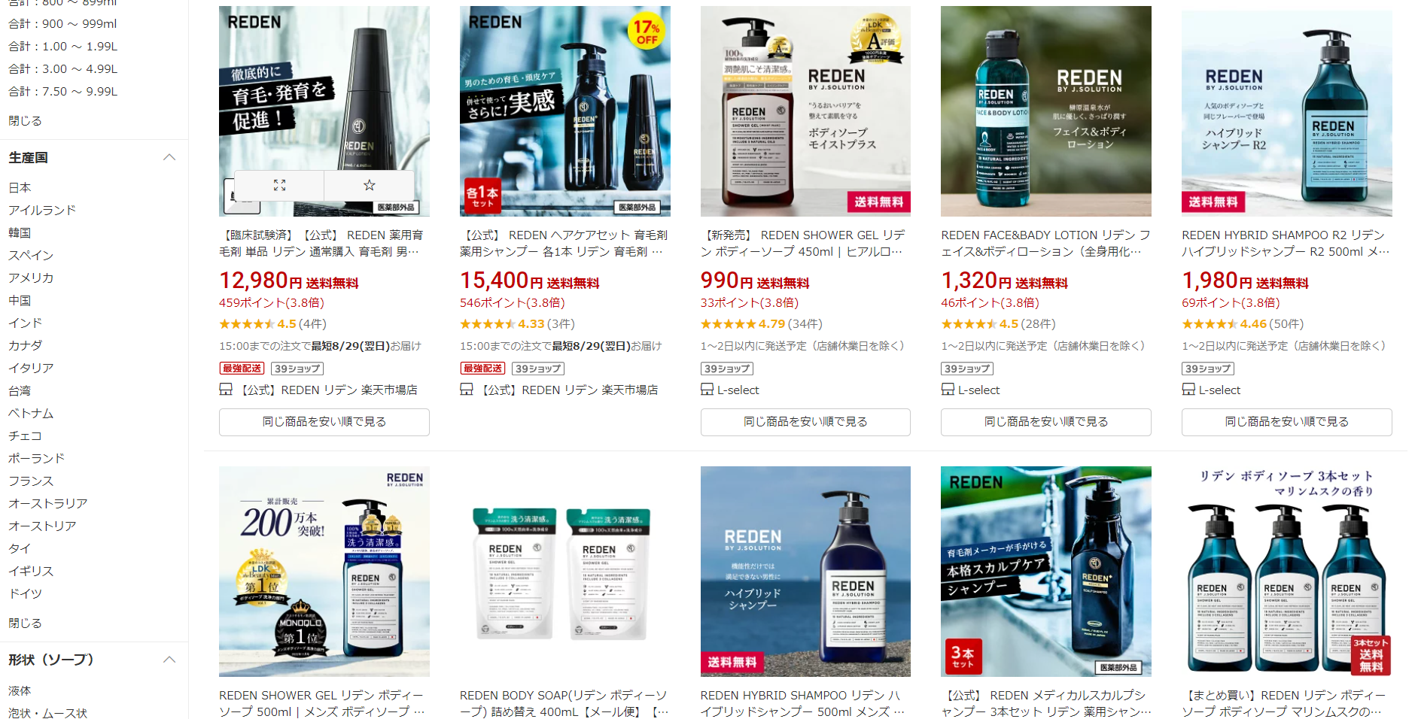Click 同じ商品を安い順で見る under first product
Viewport: 1418px width, 719px height.
(x=324, y=422)
